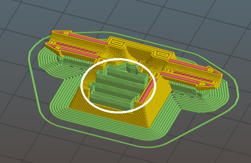The width and height of the screenshot is (251, 163).
Task: Click the pointed right wing tip of model
Action: coord(219,75)
